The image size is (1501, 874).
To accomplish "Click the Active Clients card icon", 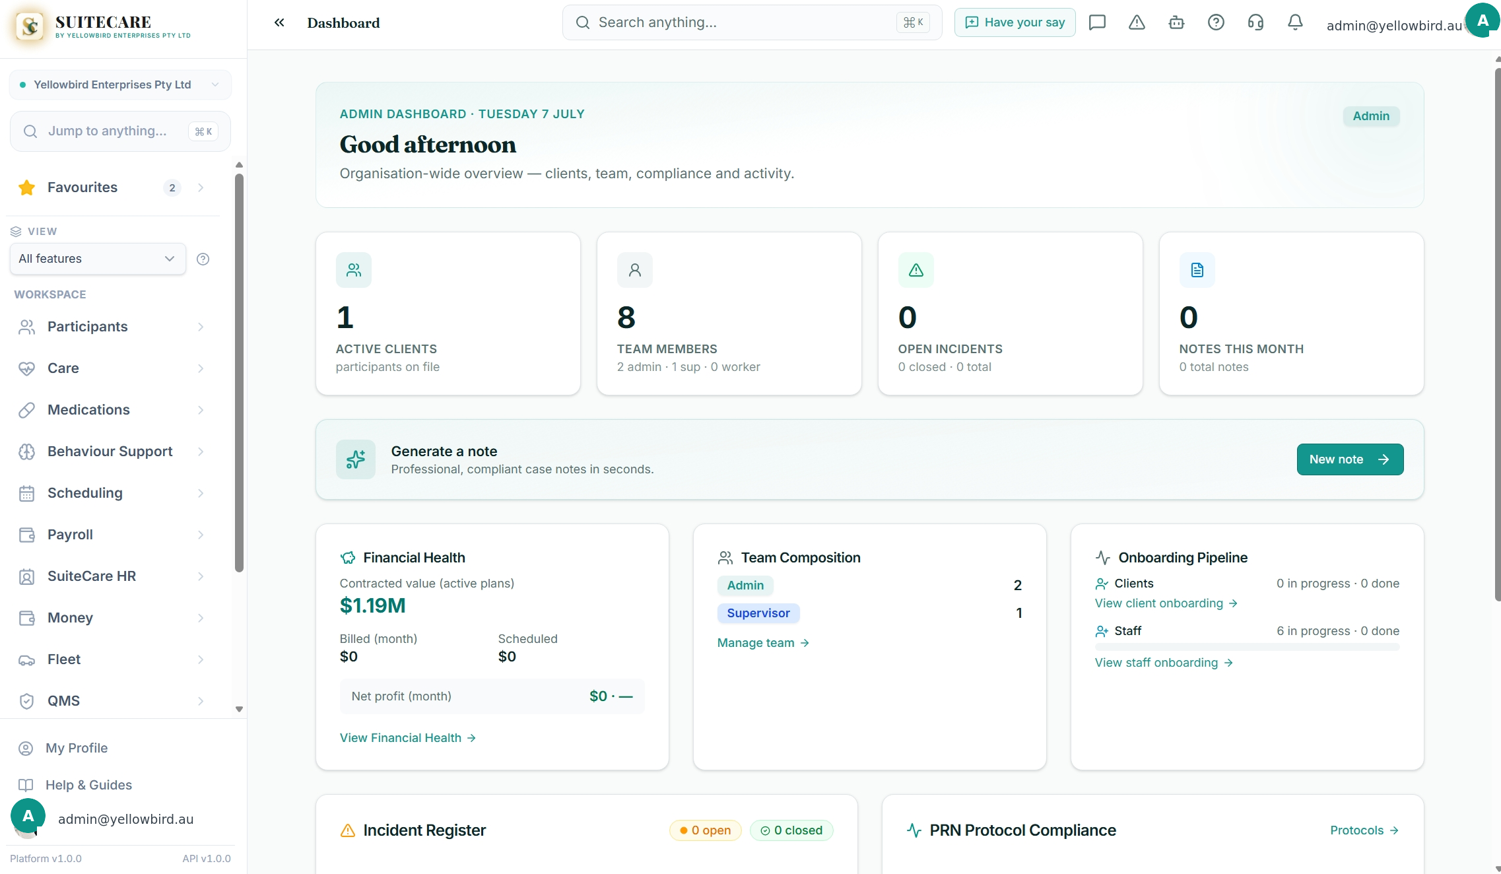I will tap(354, 270).
